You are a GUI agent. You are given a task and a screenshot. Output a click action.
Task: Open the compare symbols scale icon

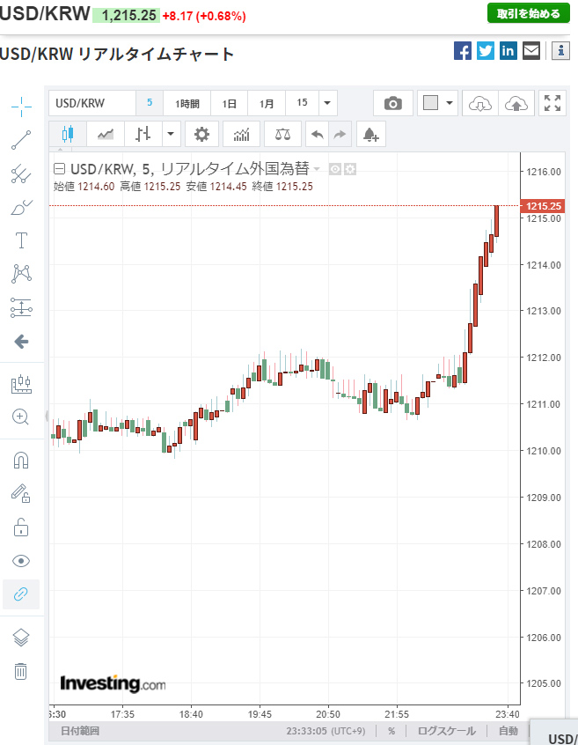click(x=282, y=134)
